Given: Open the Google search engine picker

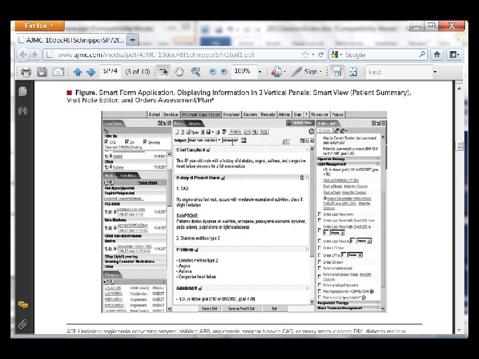Looking at the screenshot, I should click(x=337, y=55).
